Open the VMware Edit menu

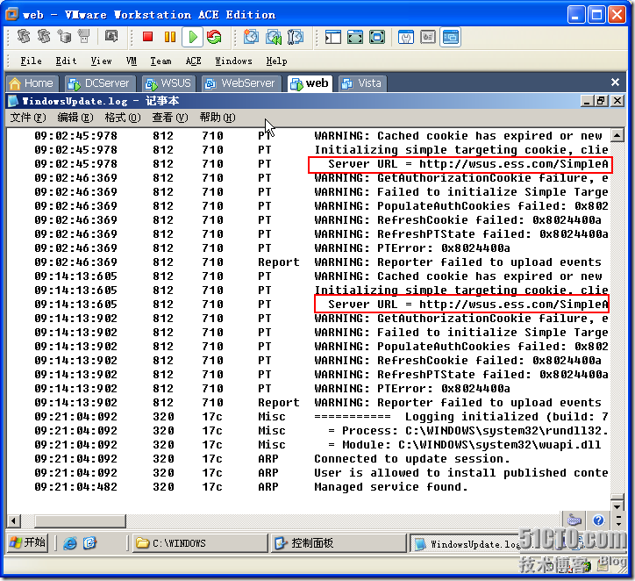(66, 61)
